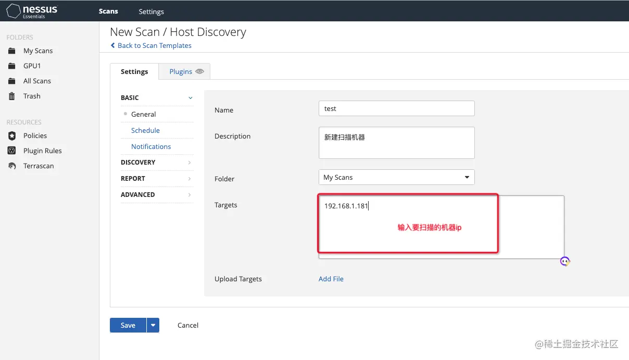This screenshot has height=360, width=629.
Task: Click the Description text area
Action: click(x=396, y=142)
